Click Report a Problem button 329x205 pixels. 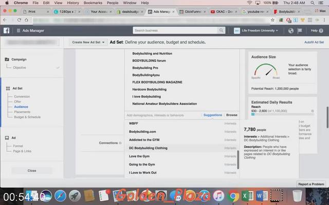click(311, 184)
